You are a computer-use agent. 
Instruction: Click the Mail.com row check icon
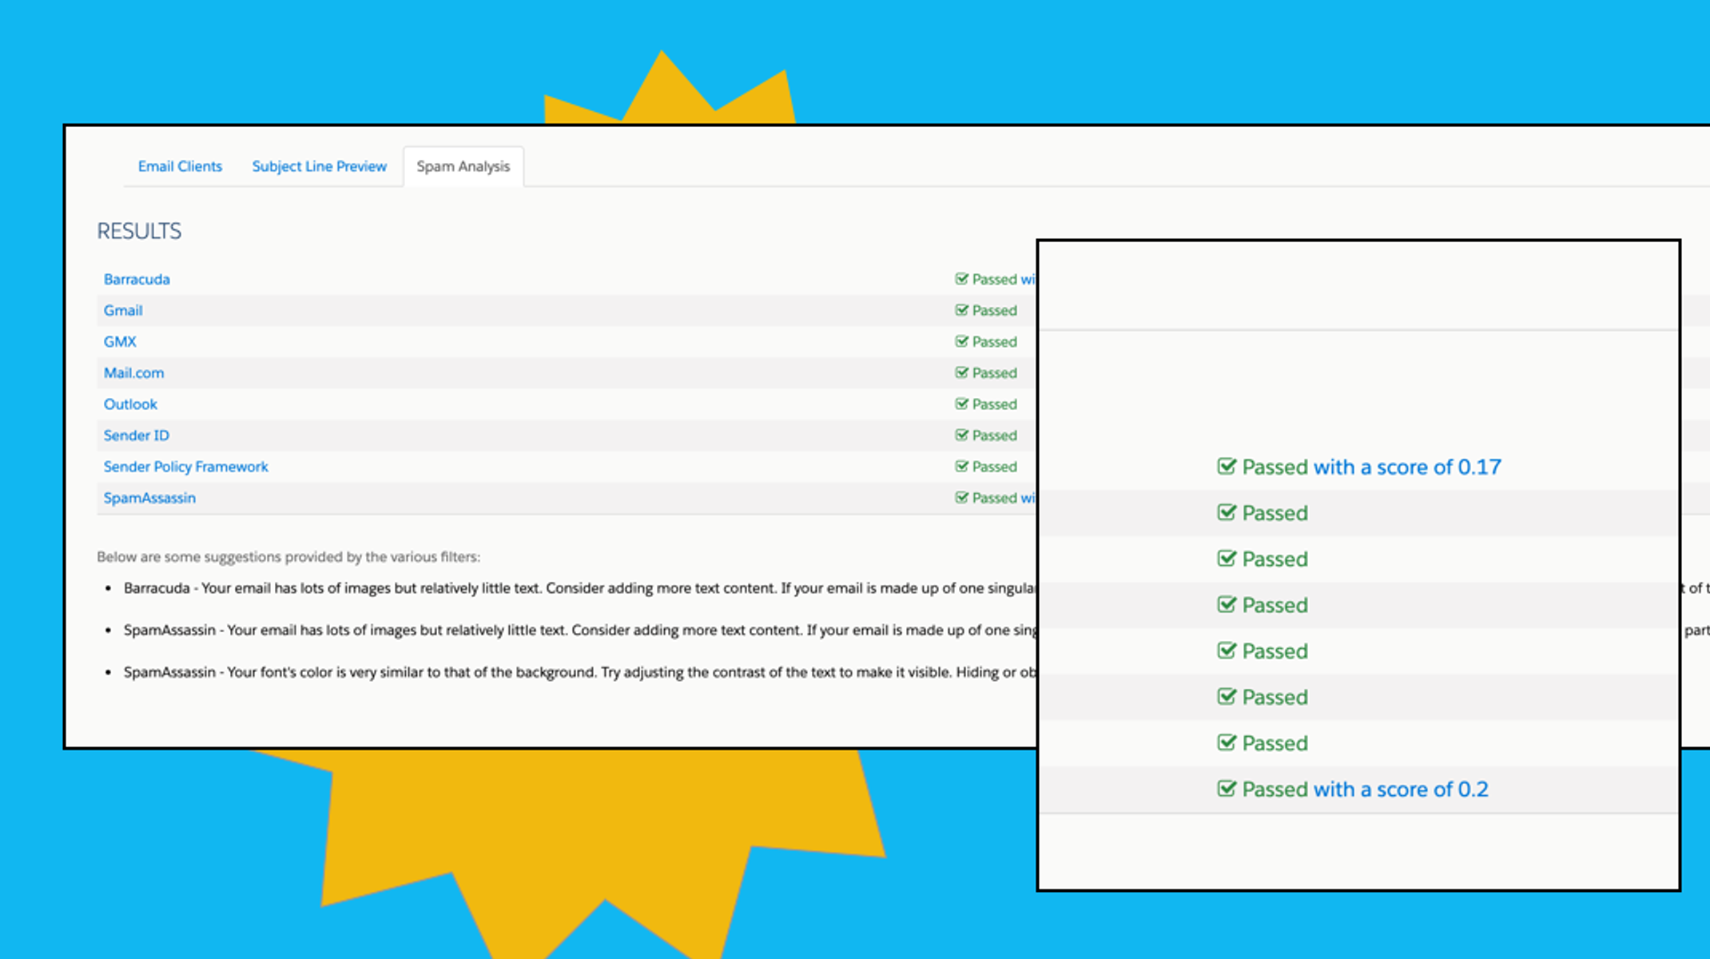961,372
